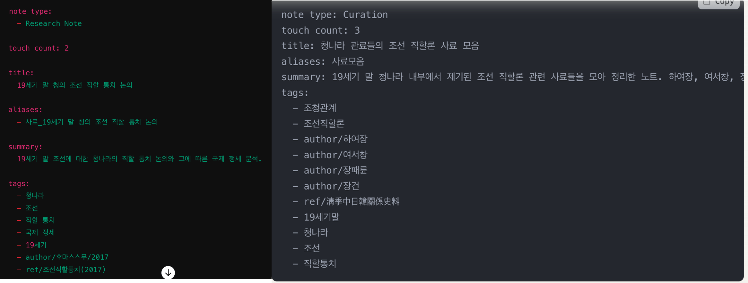The height and width of the screenshot is (283, 748).
Task: Click the author/장패륜 tag
Action: (x=335, y=170)
